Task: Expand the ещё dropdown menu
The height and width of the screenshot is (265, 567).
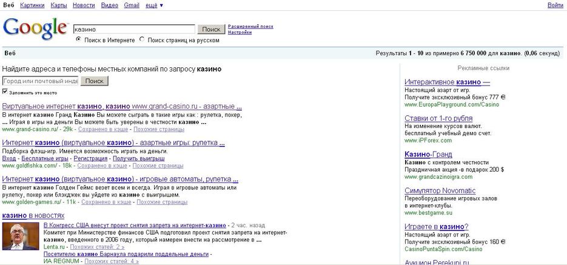Action: pos(154,5)
